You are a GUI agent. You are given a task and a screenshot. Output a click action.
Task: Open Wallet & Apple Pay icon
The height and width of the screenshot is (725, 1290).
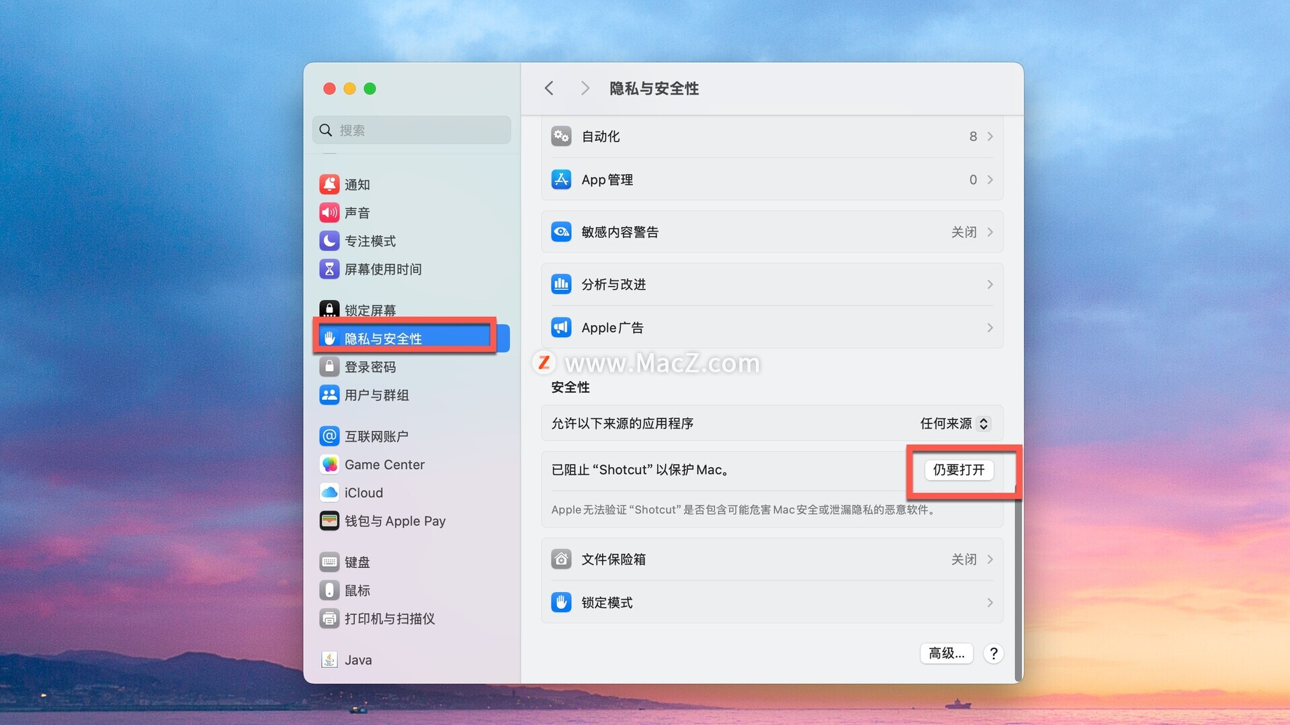click(329, 521)
